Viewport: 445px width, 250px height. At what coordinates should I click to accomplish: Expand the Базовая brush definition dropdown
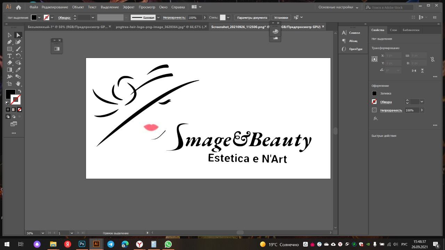click(159, 17)
